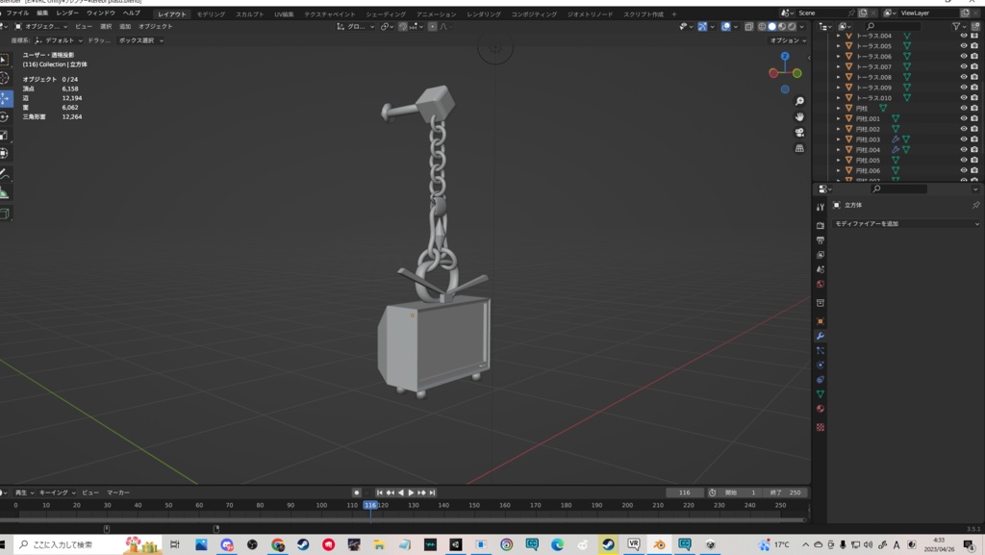Switch to シェーディング workspace tab

[386, 13]
